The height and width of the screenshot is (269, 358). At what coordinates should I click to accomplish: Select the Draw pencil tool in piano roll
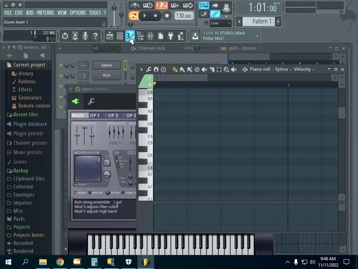pyautogui.click(x=175, y=70)
